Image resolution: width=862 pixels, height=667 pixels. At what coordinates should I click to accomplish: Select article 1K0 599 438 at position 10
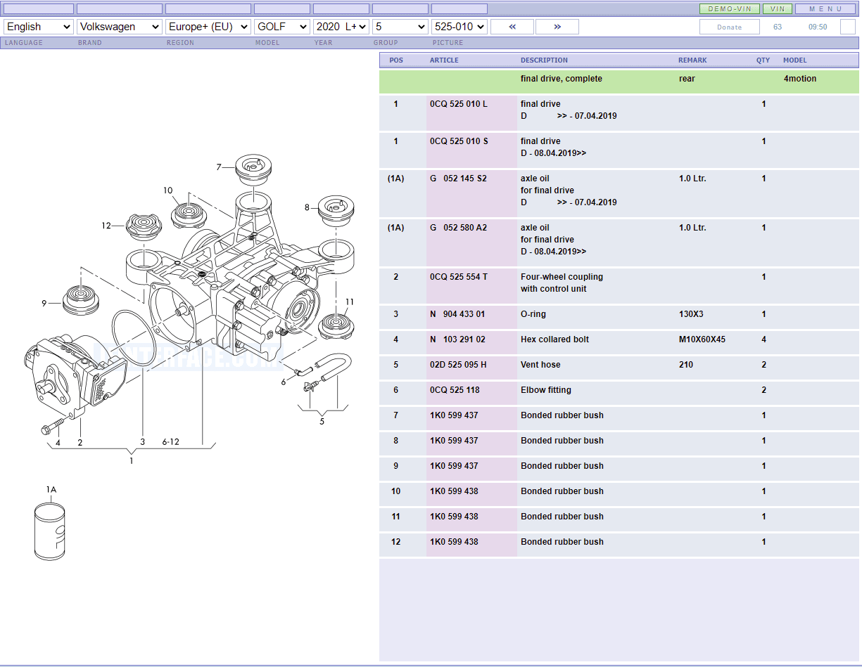[x=454, y=491]
